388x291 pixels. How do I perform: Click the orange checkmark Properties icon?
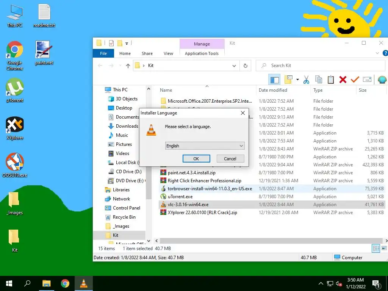pyautogui.click(x=355, y=80)
